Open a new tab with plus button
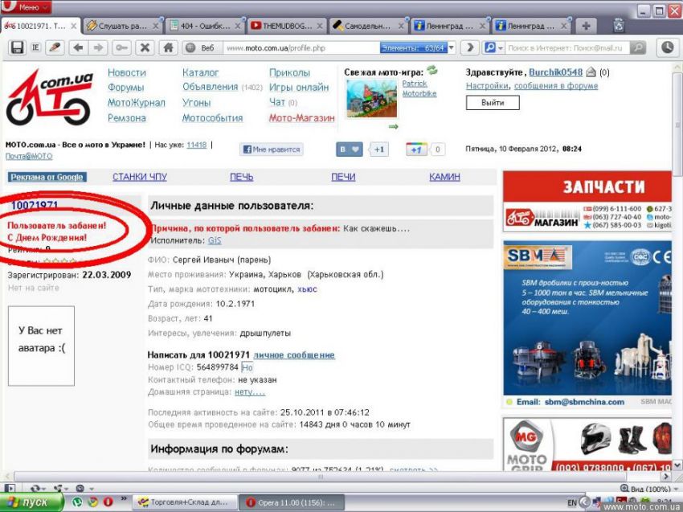The width and height of the screenshot is (683, 512). click(x=586, y=27)
